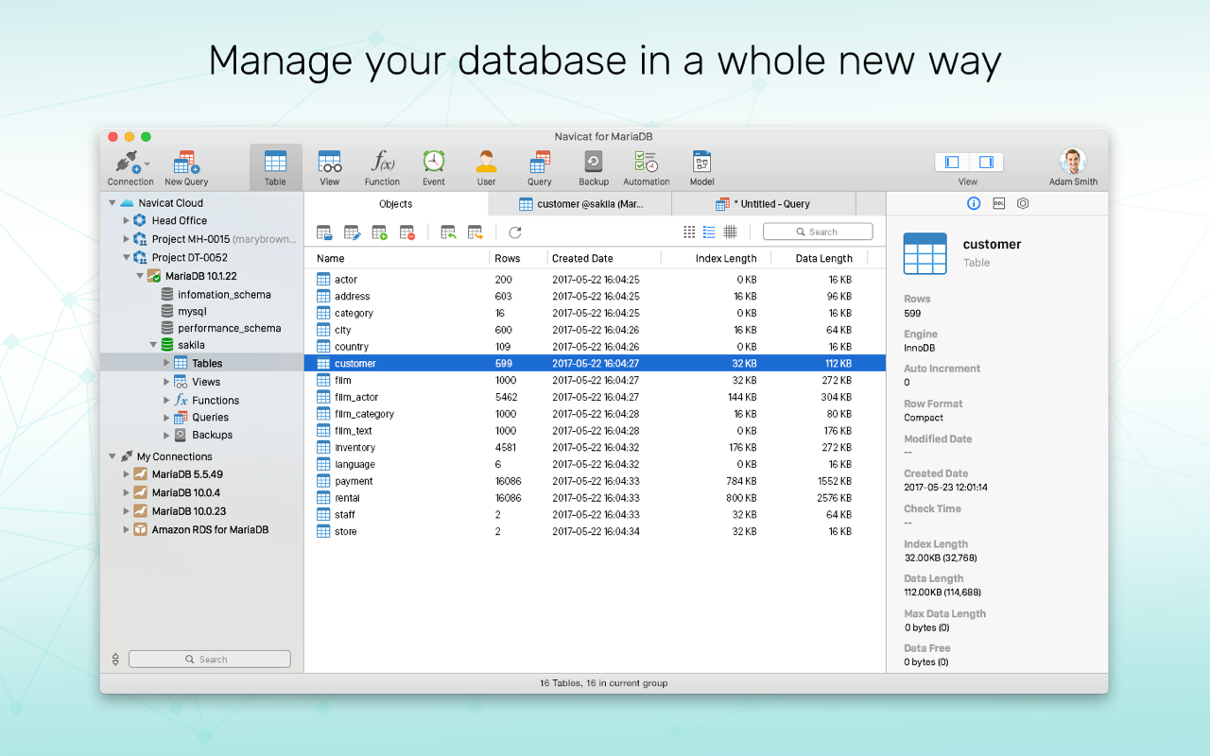This screenshot has height=756, width=1210.
Task: Toggle the left sidebar view button
Action: (952, 163)
